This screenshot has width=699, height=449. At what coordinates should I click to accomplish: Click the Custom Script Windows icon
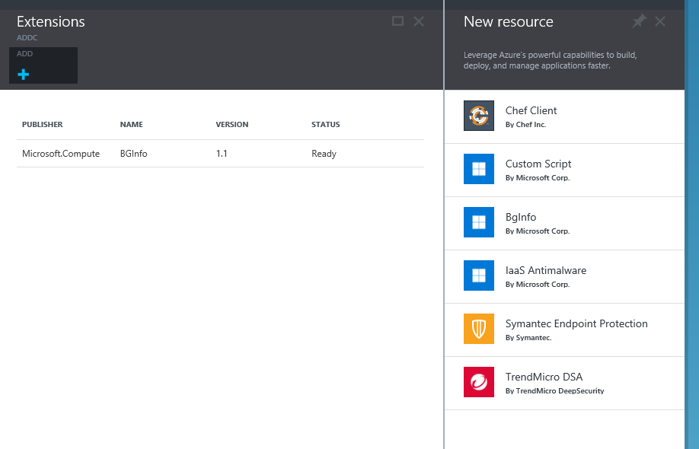pos(478,169)
